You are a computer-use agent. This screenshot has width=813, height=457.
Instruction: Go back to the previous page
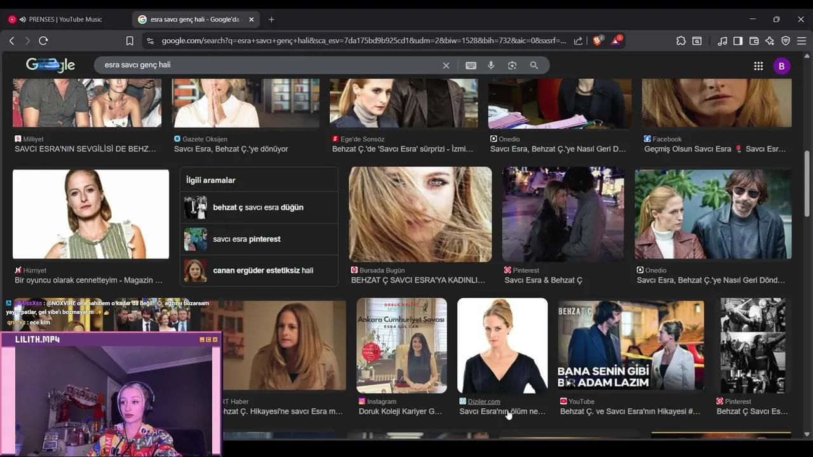tap(11, 41)
